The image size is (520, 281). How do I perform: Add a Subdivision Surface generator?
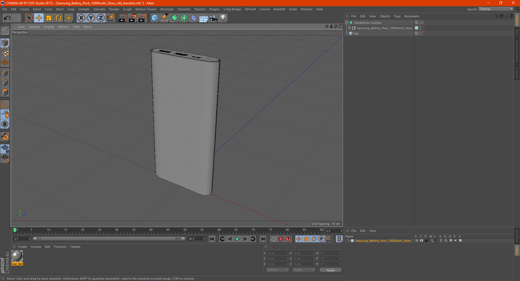[174, 18]
